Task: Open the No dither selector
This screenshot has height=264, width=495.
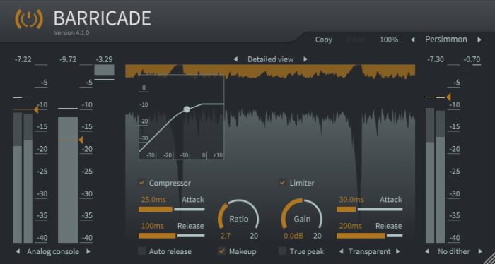Action: pyautogui.click(x=454, y=251)
